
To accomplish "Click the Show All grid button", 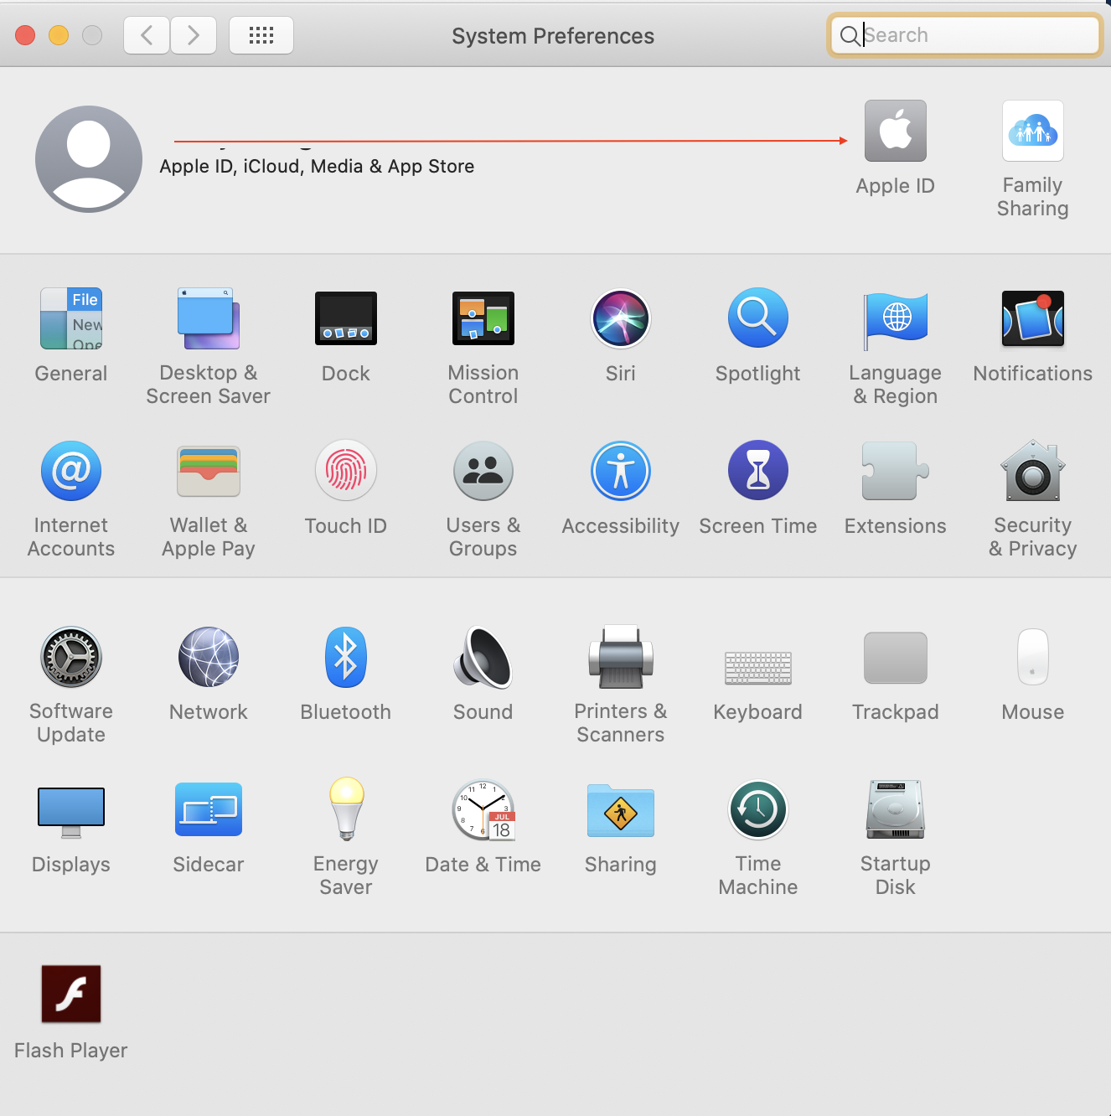I will tap(261, 35).
